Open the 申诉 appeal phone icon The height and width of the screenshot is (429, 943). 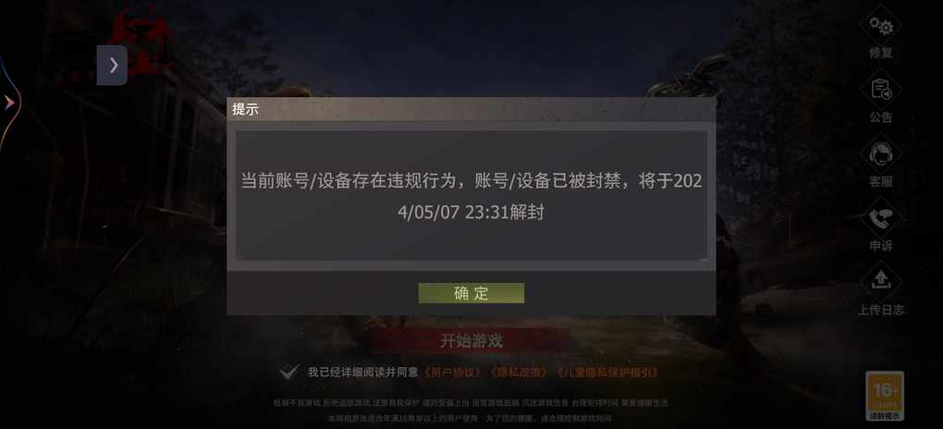click(881, 219)
